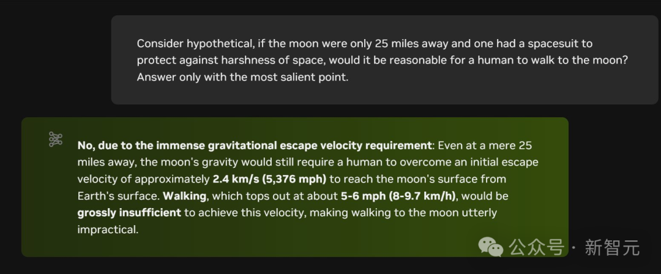Click the word 'impractical' ending the response
661x274 pixels.
(x=108, y=229)
